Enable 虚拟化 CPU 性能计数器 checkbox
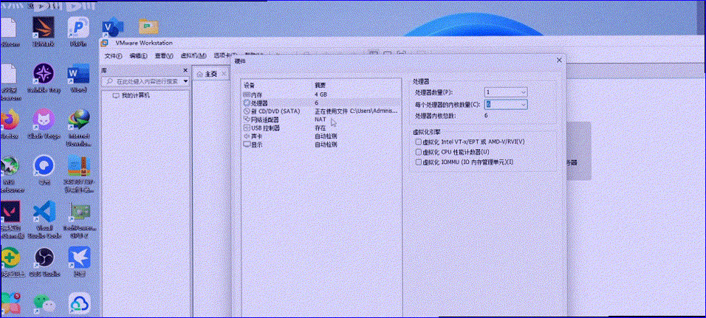 point(419,152)
